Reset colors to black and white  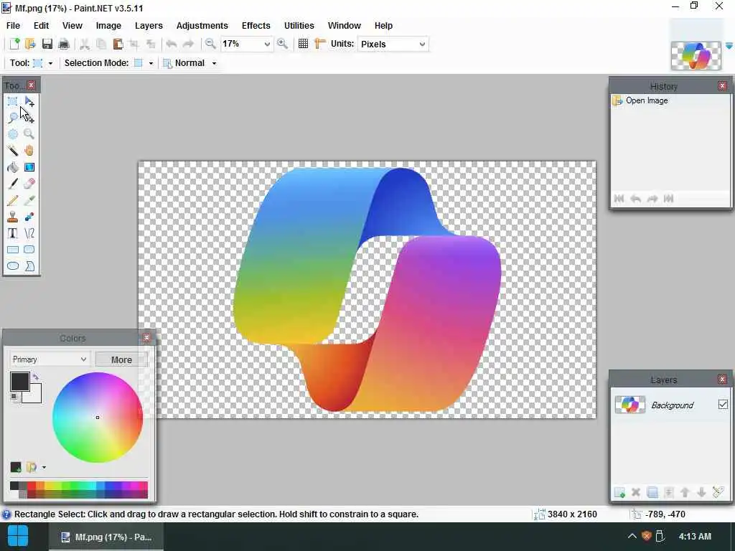tap(15, 397)
